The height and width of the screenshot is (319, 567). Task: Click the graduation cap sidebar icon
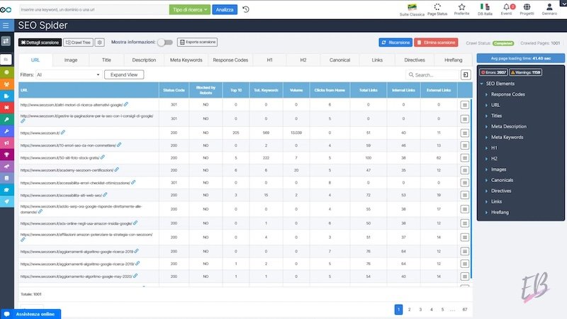point(6,190)
